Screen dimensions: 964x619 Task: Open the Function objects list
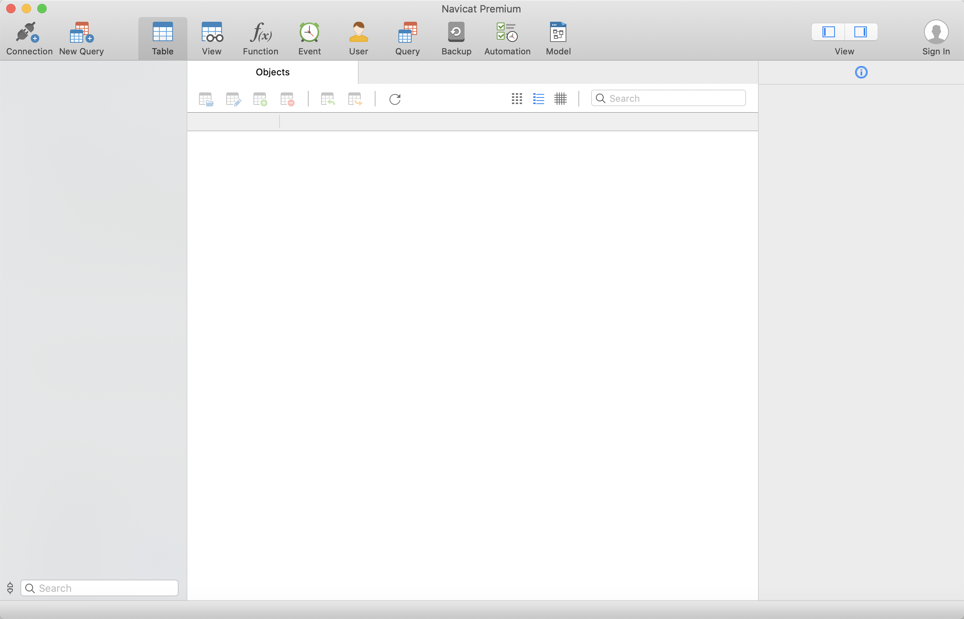pyautogui.click(x=260, y=33)
